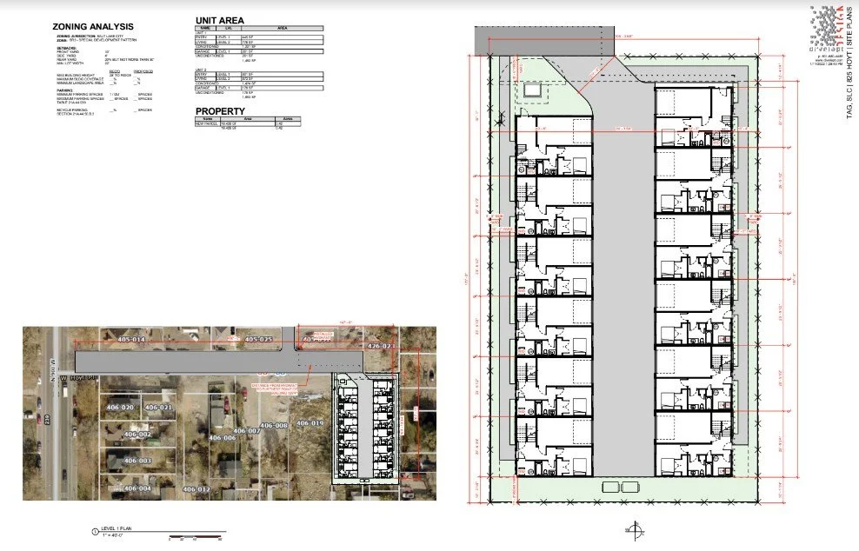Click the PROPERTY heading
The height and width of the screenshot is (551, 859).
click(x=220, y=111)
